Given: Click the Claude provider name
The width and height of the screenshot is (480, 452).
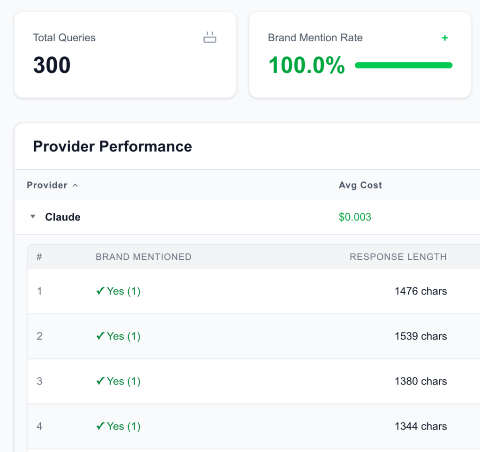Looking at the screenshot, I should [x=63, y=217].
